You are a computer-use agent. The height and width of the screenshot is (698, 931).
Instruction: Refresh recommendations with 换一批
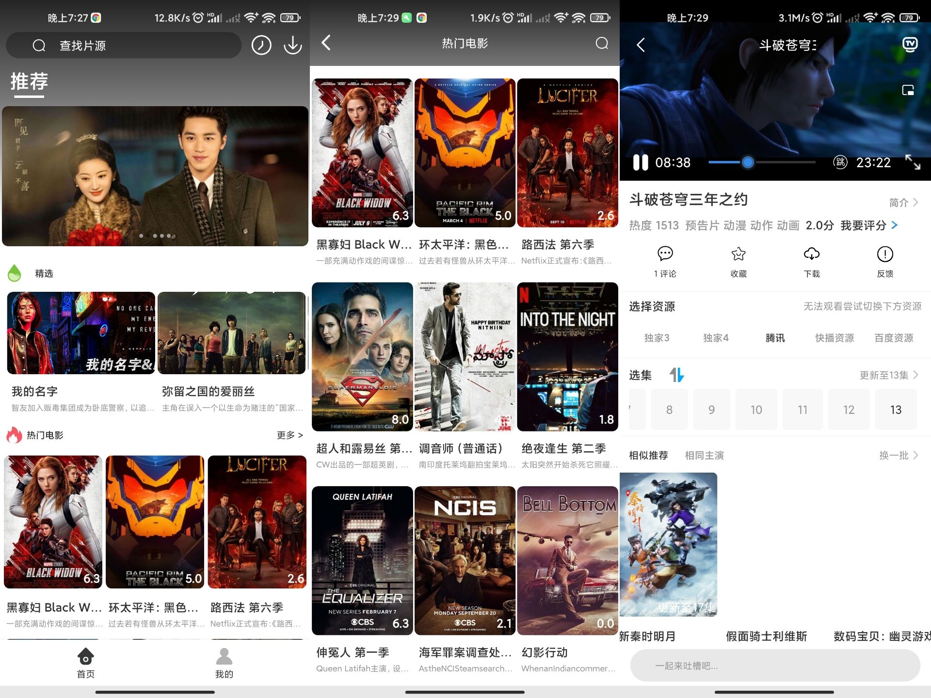[899, 455]
